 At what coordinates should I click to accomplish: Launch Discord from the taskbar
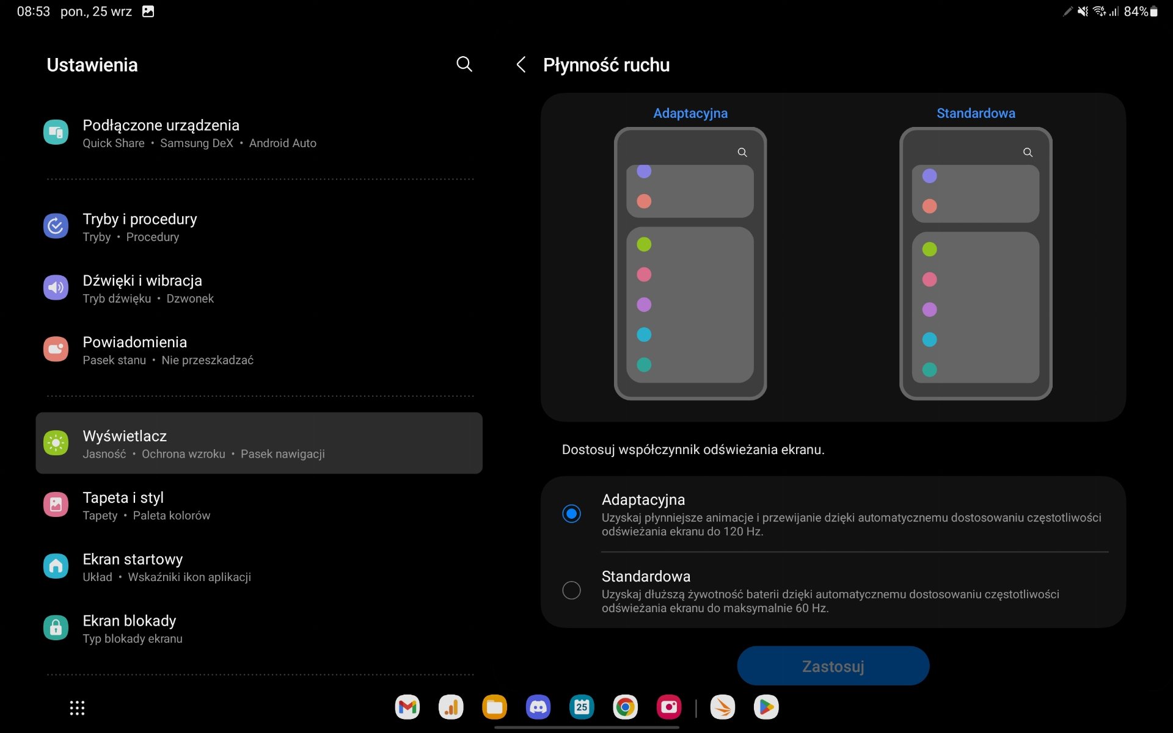click(x=538, y=707)
